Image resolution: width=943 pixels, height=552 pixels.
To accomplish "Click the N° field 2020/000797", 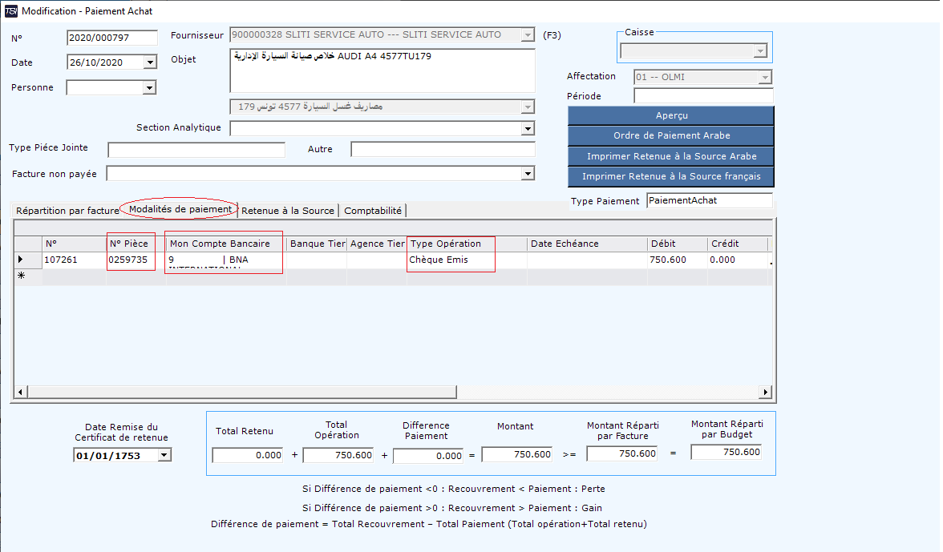I will pos(112,37).
